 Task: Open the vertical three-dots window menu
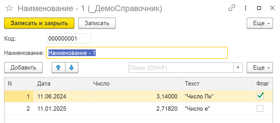(x=245, y=8)
